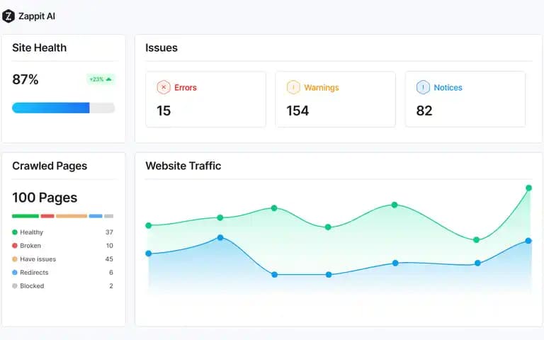This screenshot has width=544, height=340.
Task: Click the first blue traffic data point
Action: [x=149, y=254]
